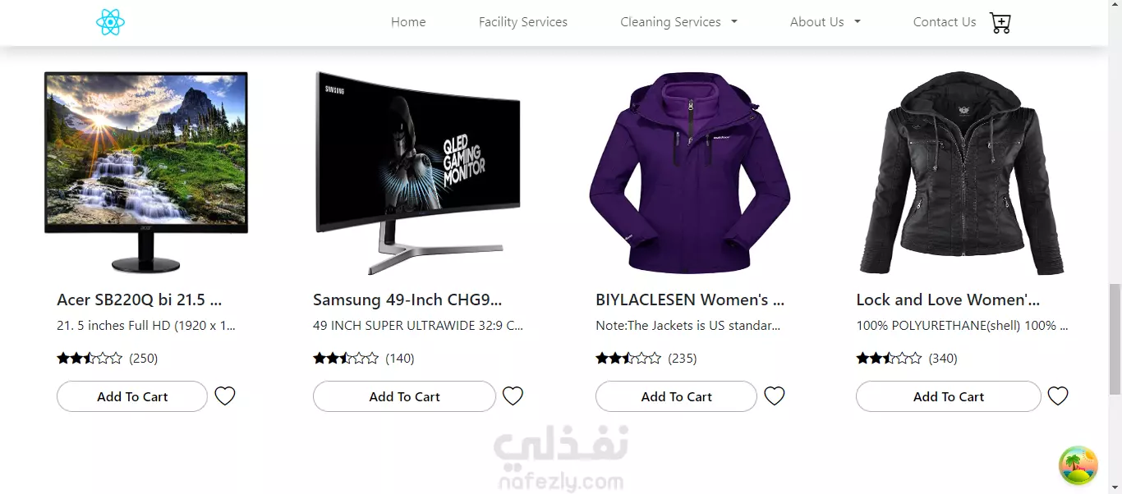The width and height of the screenshot is (1122, 494).
Task: Click star rating of Lock and Love jacket
Action: (889, 358)
